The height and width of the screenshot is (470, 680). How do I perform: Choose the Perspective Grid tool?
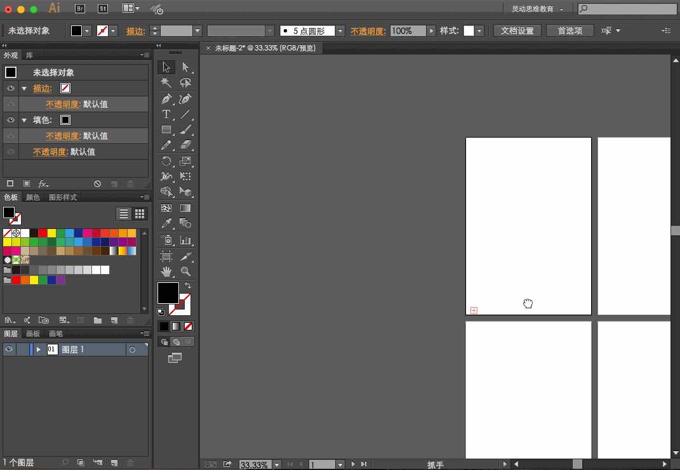(x=185, y=192)
